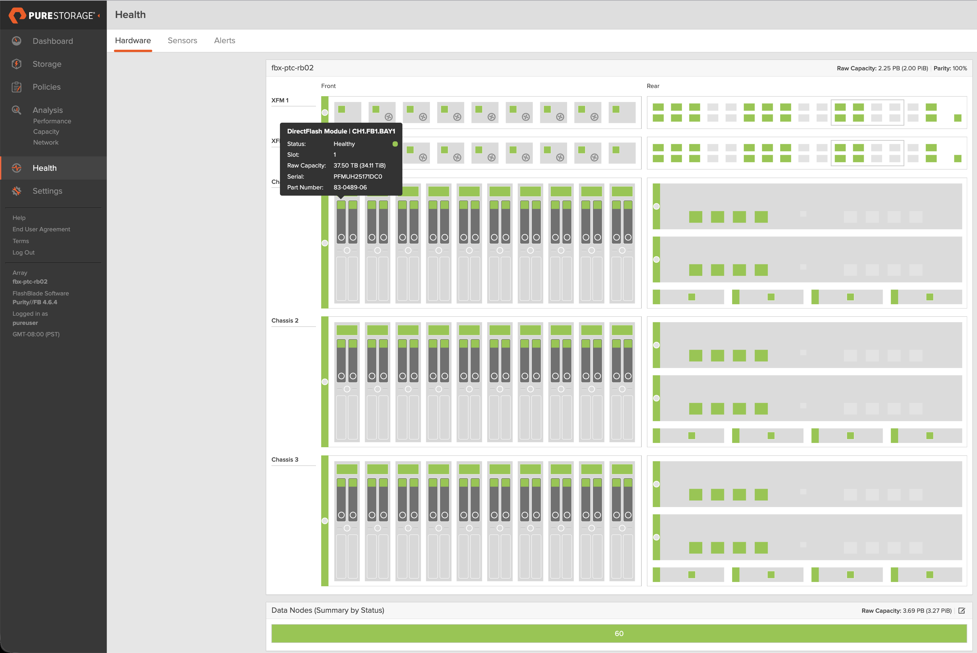The image size is (977, 653).
Task: Open Capacity under Analysis
Action: coord(46,132)
